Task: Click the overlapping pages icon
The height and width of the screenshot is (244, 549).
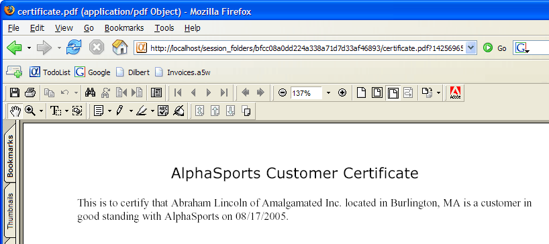Action: coord(246,111)
